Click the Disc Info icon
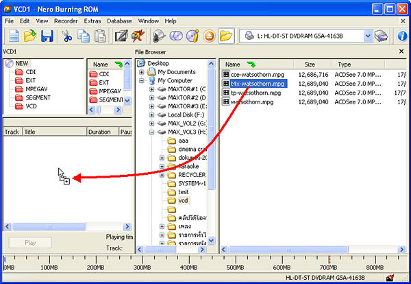 [x=192, y=36]
